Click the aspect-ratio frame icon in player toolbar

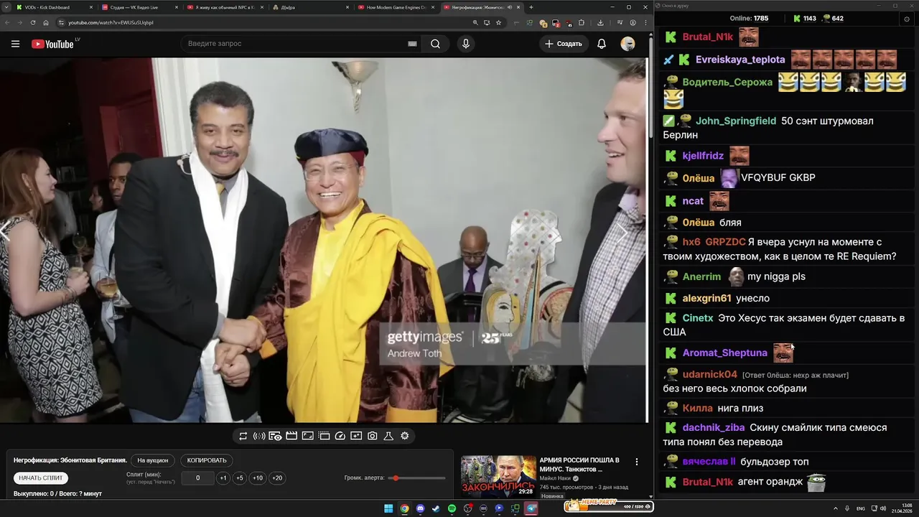coord(307,436)
